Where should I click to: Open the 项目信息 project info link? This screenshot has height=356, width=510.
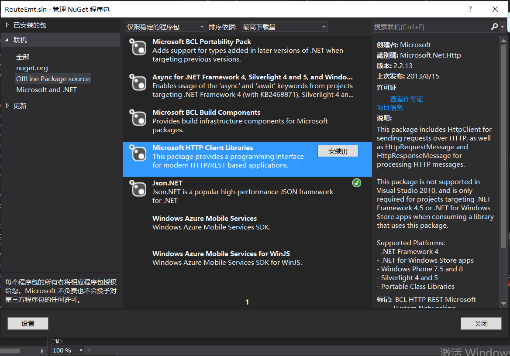(x=389, y=107)
